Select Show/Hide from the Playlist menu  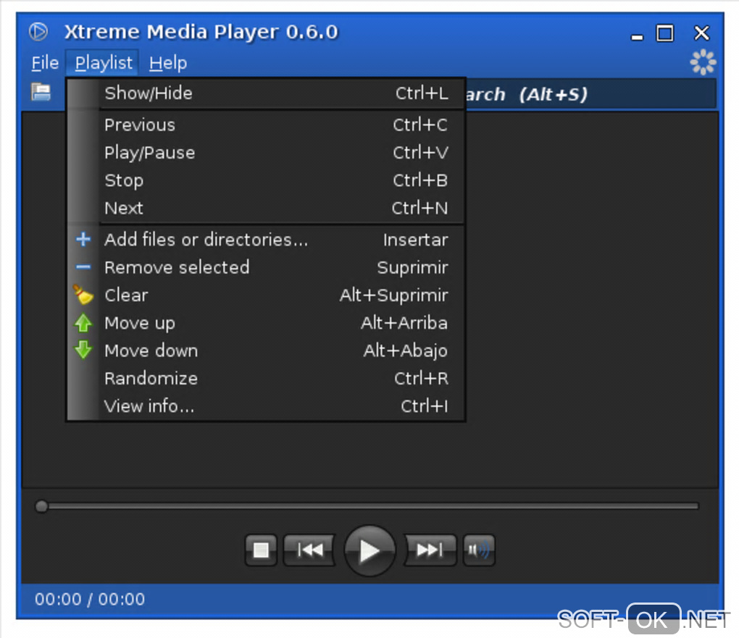[266, 93]
